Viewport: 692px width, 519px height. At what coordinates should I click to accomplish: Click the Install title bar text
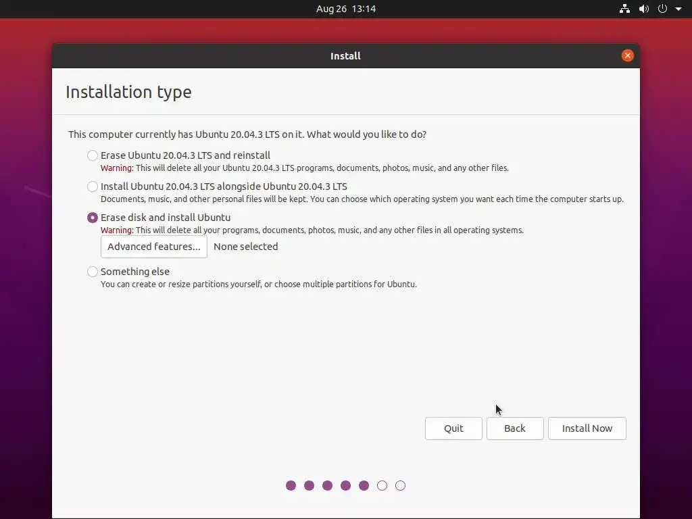[345, 56]
